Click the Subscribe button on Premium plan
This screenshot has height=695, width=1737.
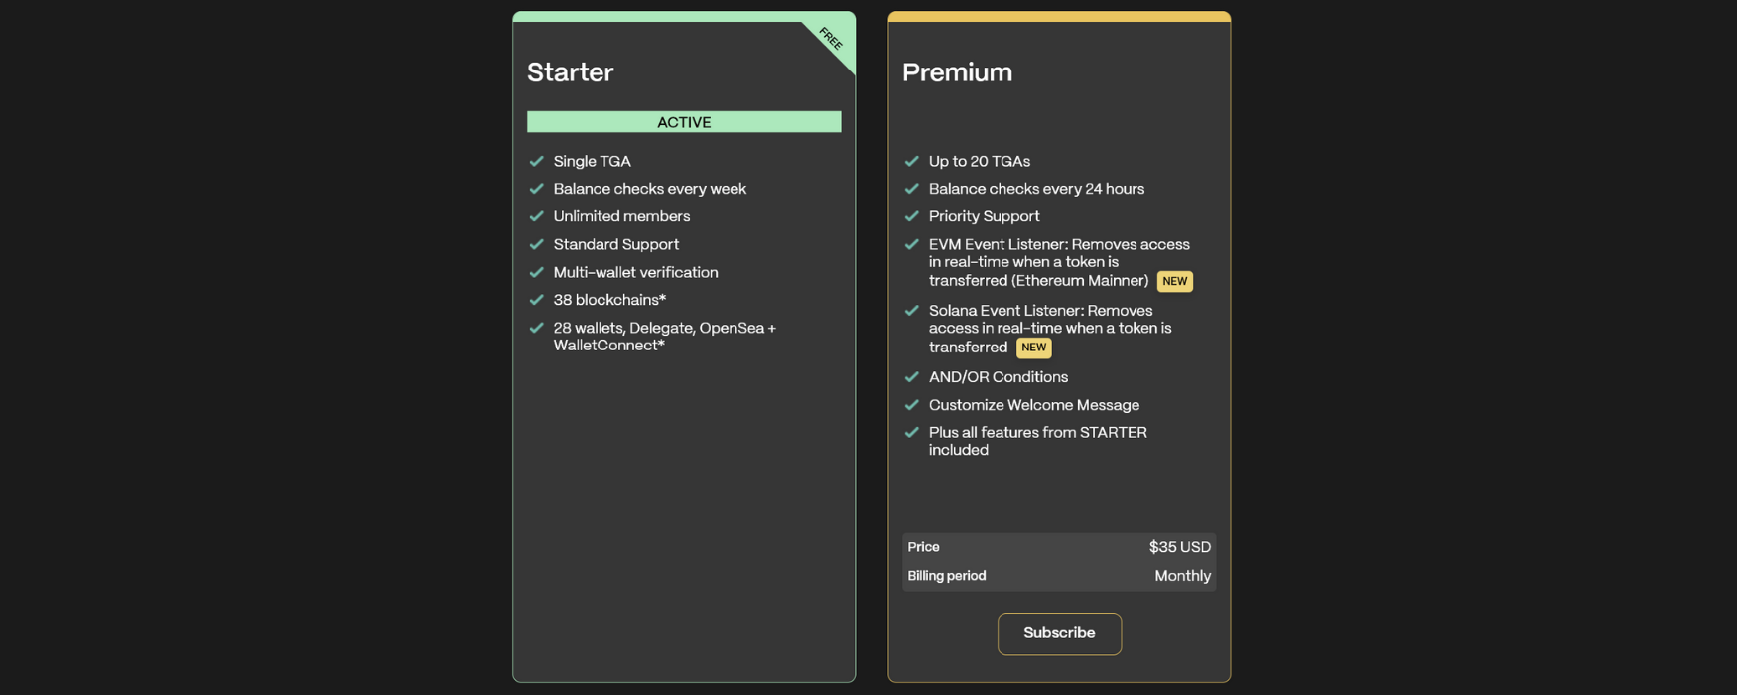1059,633
